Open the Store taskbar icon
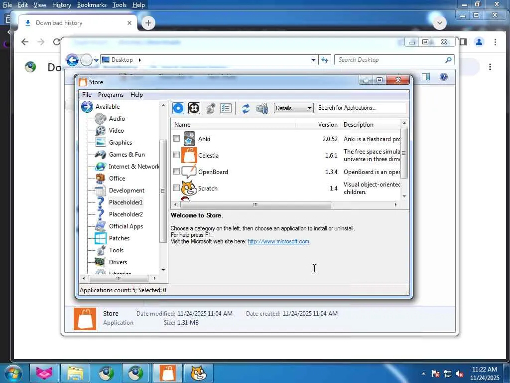The width and height of the screenshot is (510, 383). pyautogui.click(x=168, y=373)
